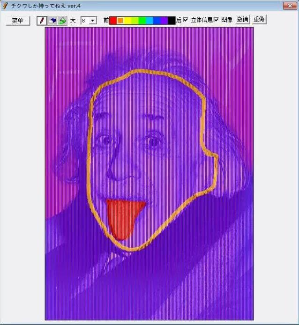Pick the red color swatch

(113, 21)
